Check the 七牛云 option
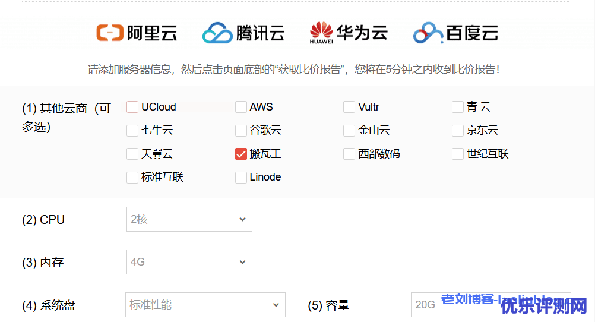595x322 pixels. (132, 131)
